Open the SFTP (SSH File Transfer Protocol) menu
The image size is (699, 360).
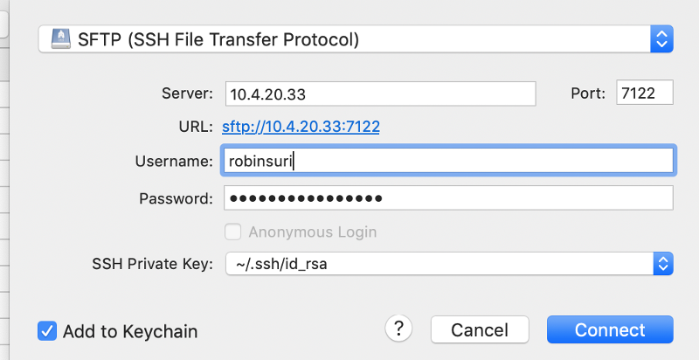(356, 38)
